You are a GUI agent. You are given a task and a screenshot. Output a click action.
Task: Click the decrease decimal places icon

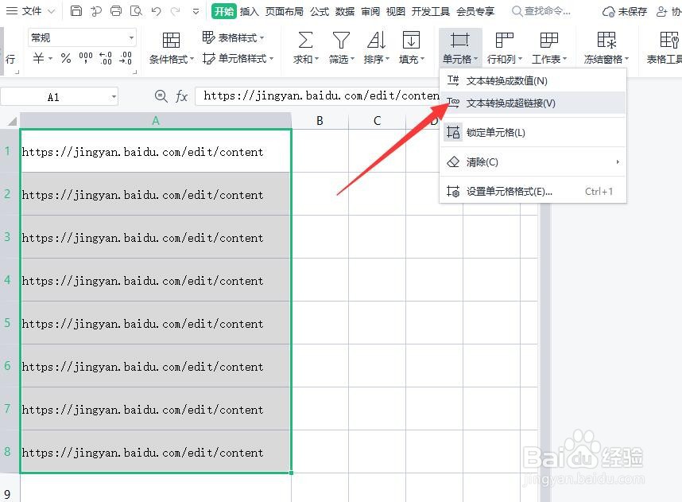126,57
